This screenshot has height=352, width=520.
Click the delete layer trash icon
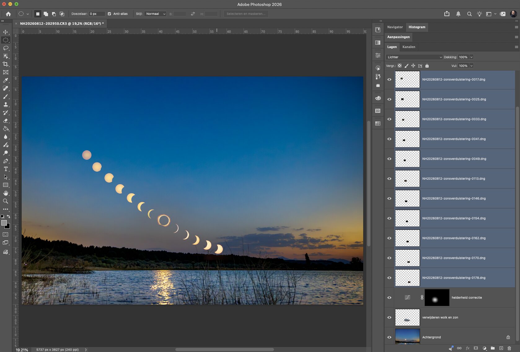[x=509, y=348]
